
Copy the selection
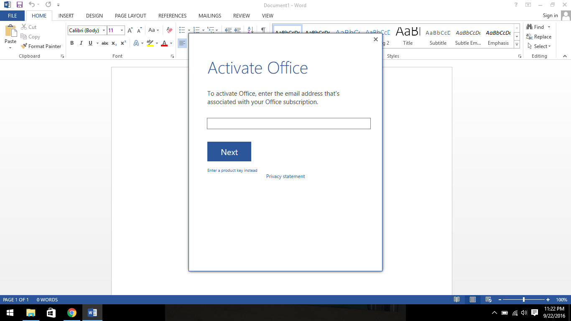pos(30,37)
